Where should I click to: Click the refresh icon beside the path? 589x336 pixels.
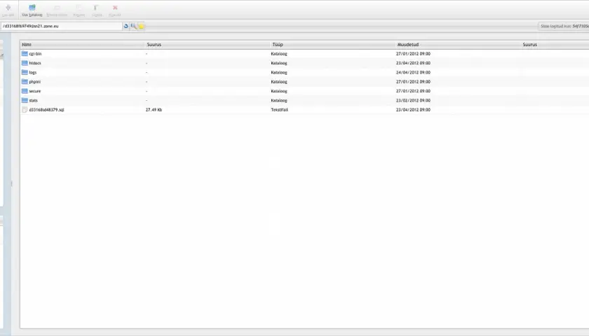pos(126,27)
